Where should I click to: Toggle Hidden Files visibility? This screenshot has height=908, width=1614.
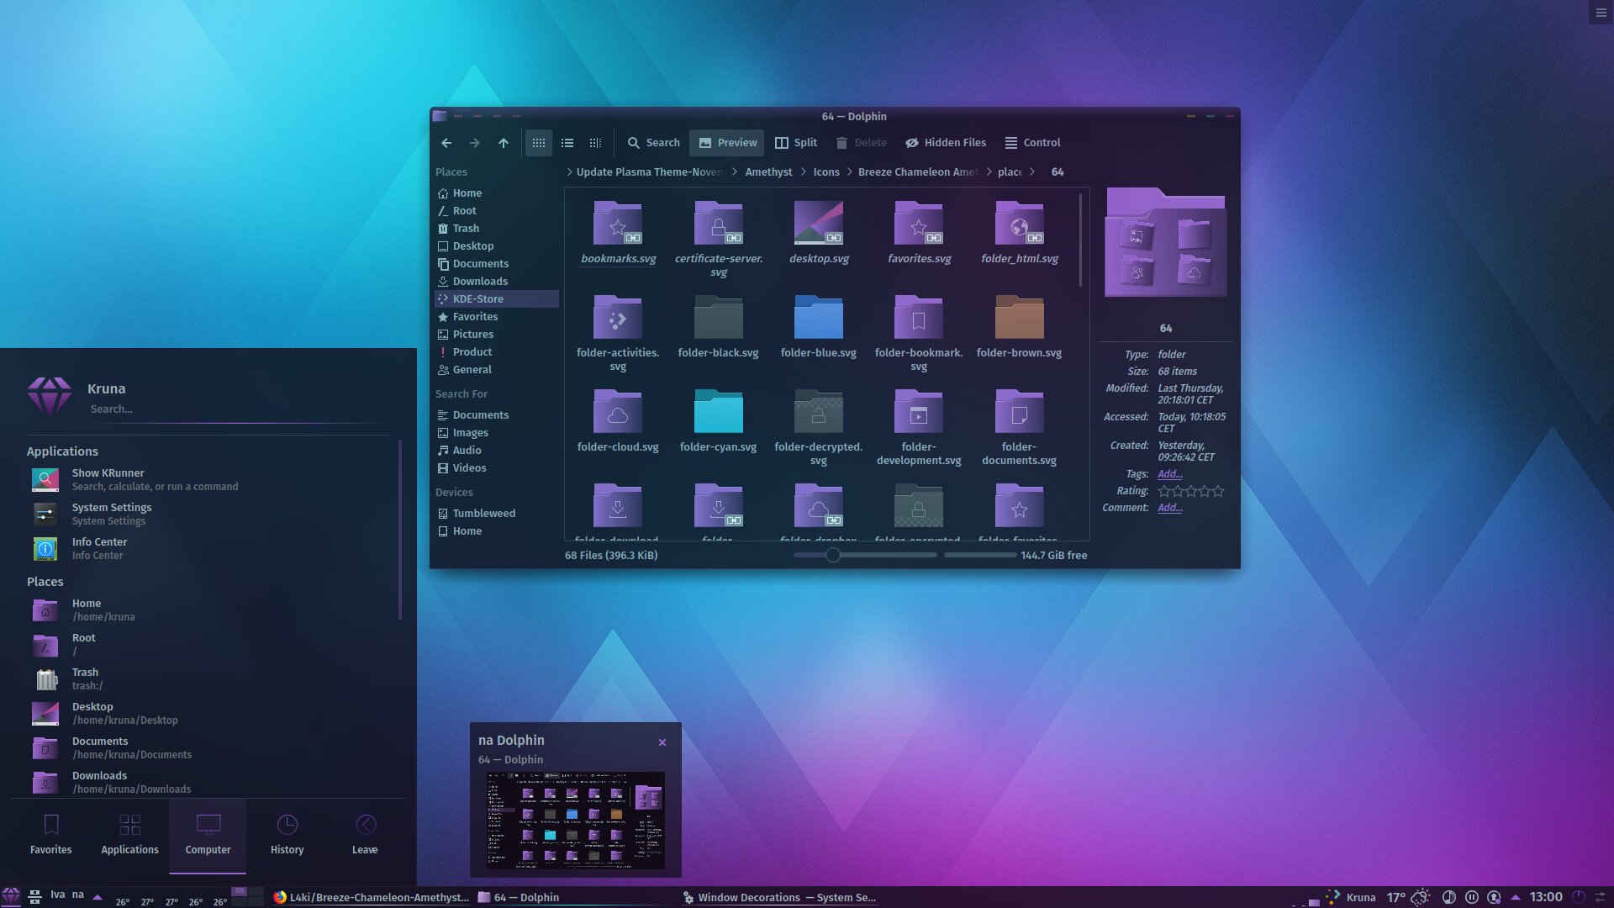(x=945, y=142)
